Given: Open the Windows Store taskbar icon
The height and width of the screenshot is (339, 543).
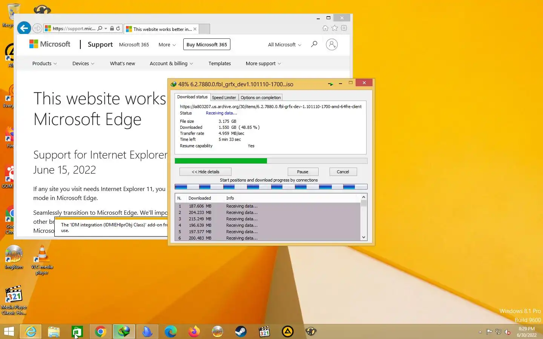Looking at the screenshot, I should (77, 331).
